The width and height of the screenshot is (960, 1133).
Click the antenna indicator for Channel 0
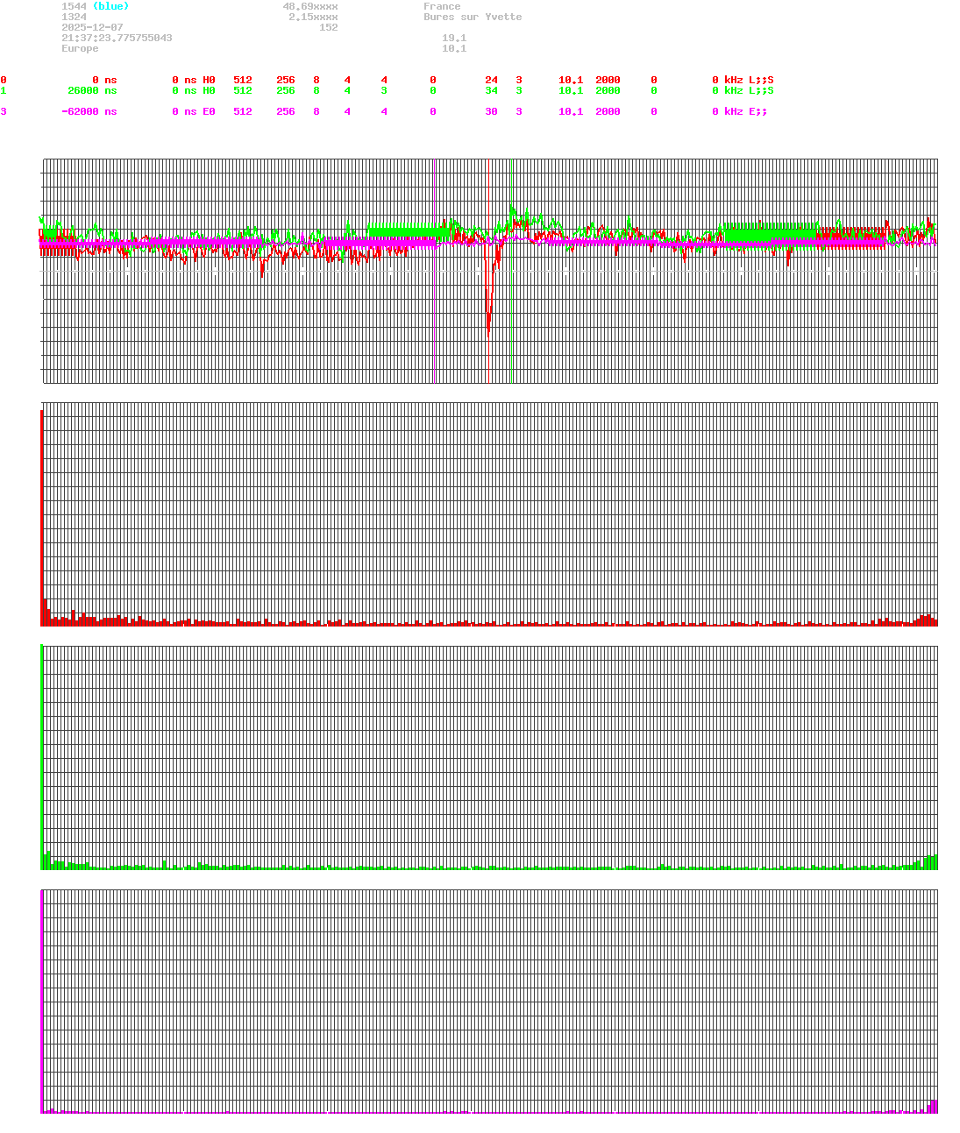coord(759,80)
